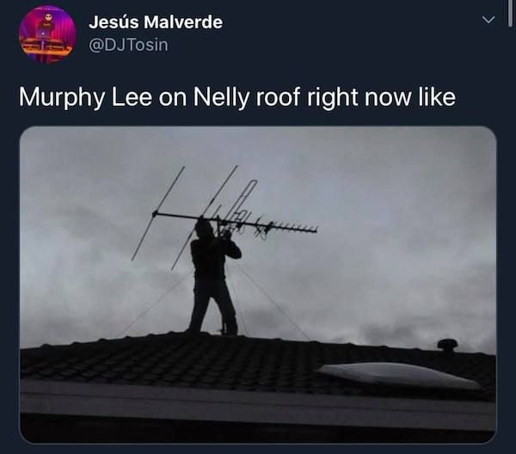516x454 pixels.
Task: Open the tweet options chevron menu
Action: (x=488, y=20)
